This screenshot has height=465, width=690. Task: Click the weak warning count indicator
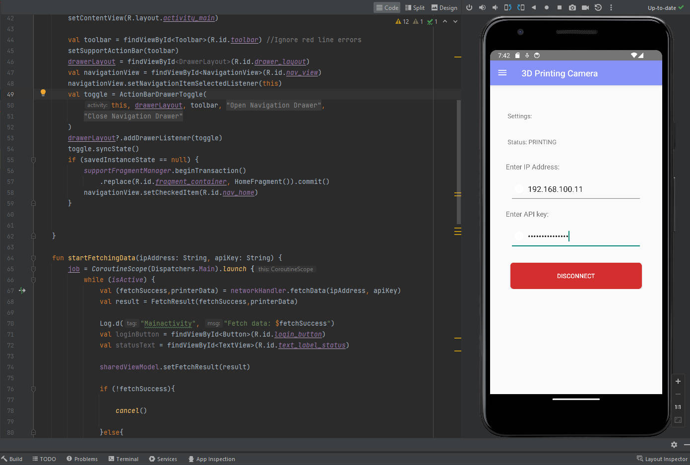coord(418,21)
